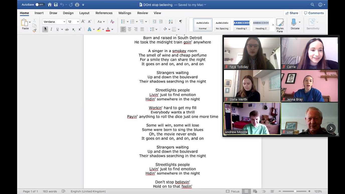This screenshot has width=345, height=194.
Task: Expand the styles gallery arrow
Action: pyautogui.click(x=273, y=25)
